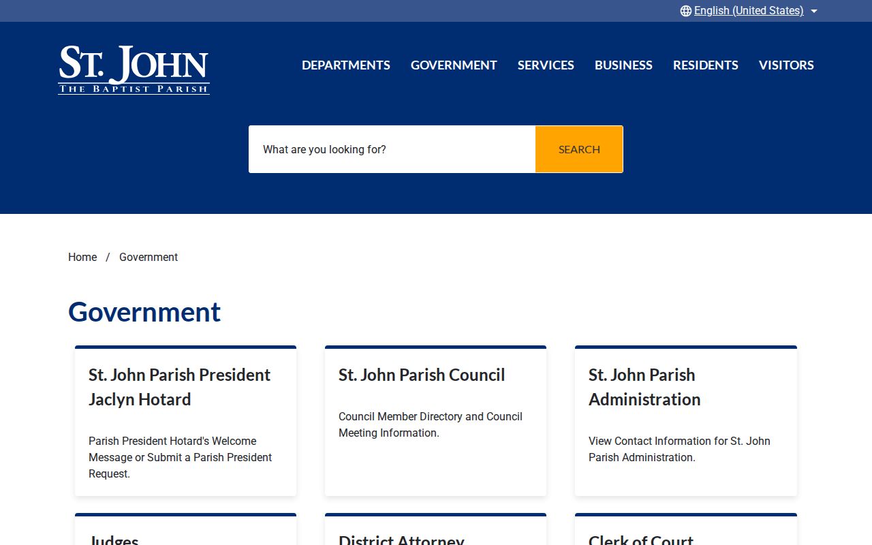Viewport: 872px width, 545px height.
Task: Open the Residents menu
Action: tap(706, 65)
